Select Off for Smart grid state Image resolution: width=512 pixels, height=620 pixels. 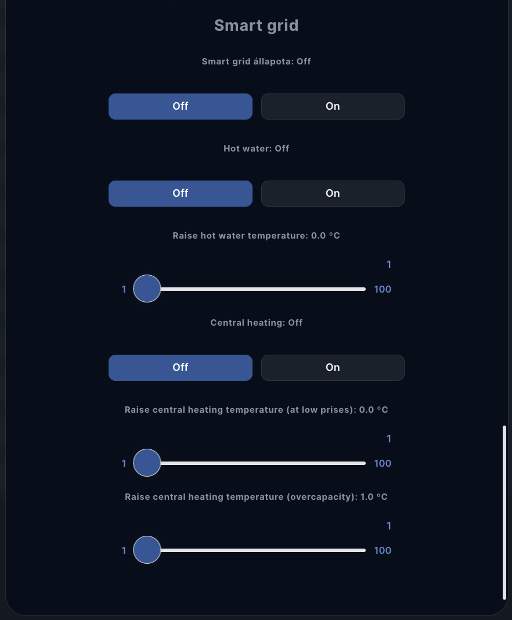pyautogui.click(x=181, y=106)
